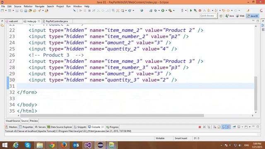
Task: Close the Console view tab
Action: 103,127
